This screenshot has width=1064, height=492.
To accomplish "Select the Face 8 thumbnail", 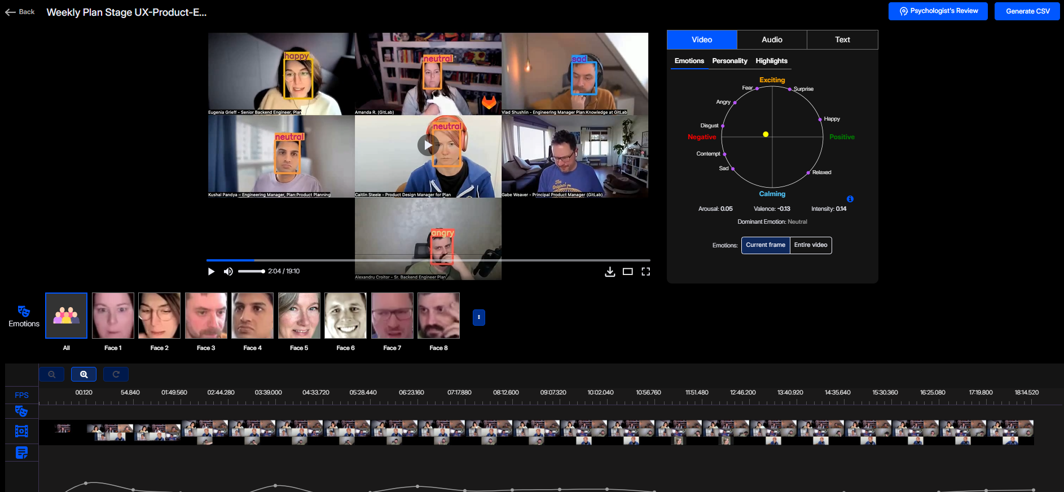I will [438, 316].
